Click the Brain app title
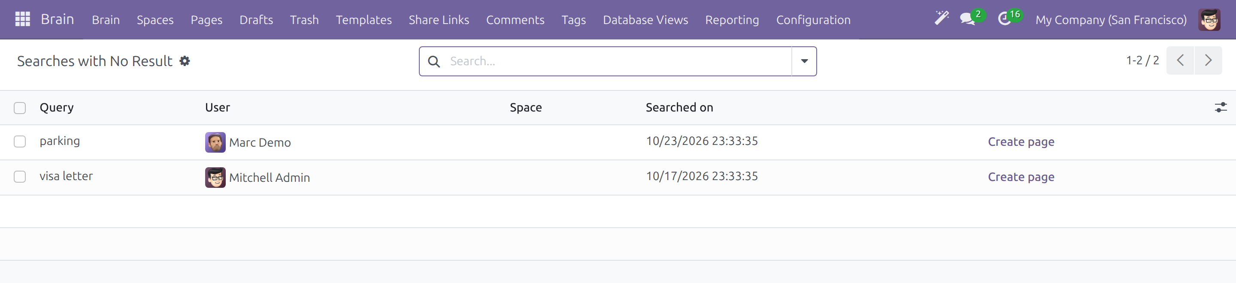Screen dimensions: 1236x283 click(x=57, y=19)
